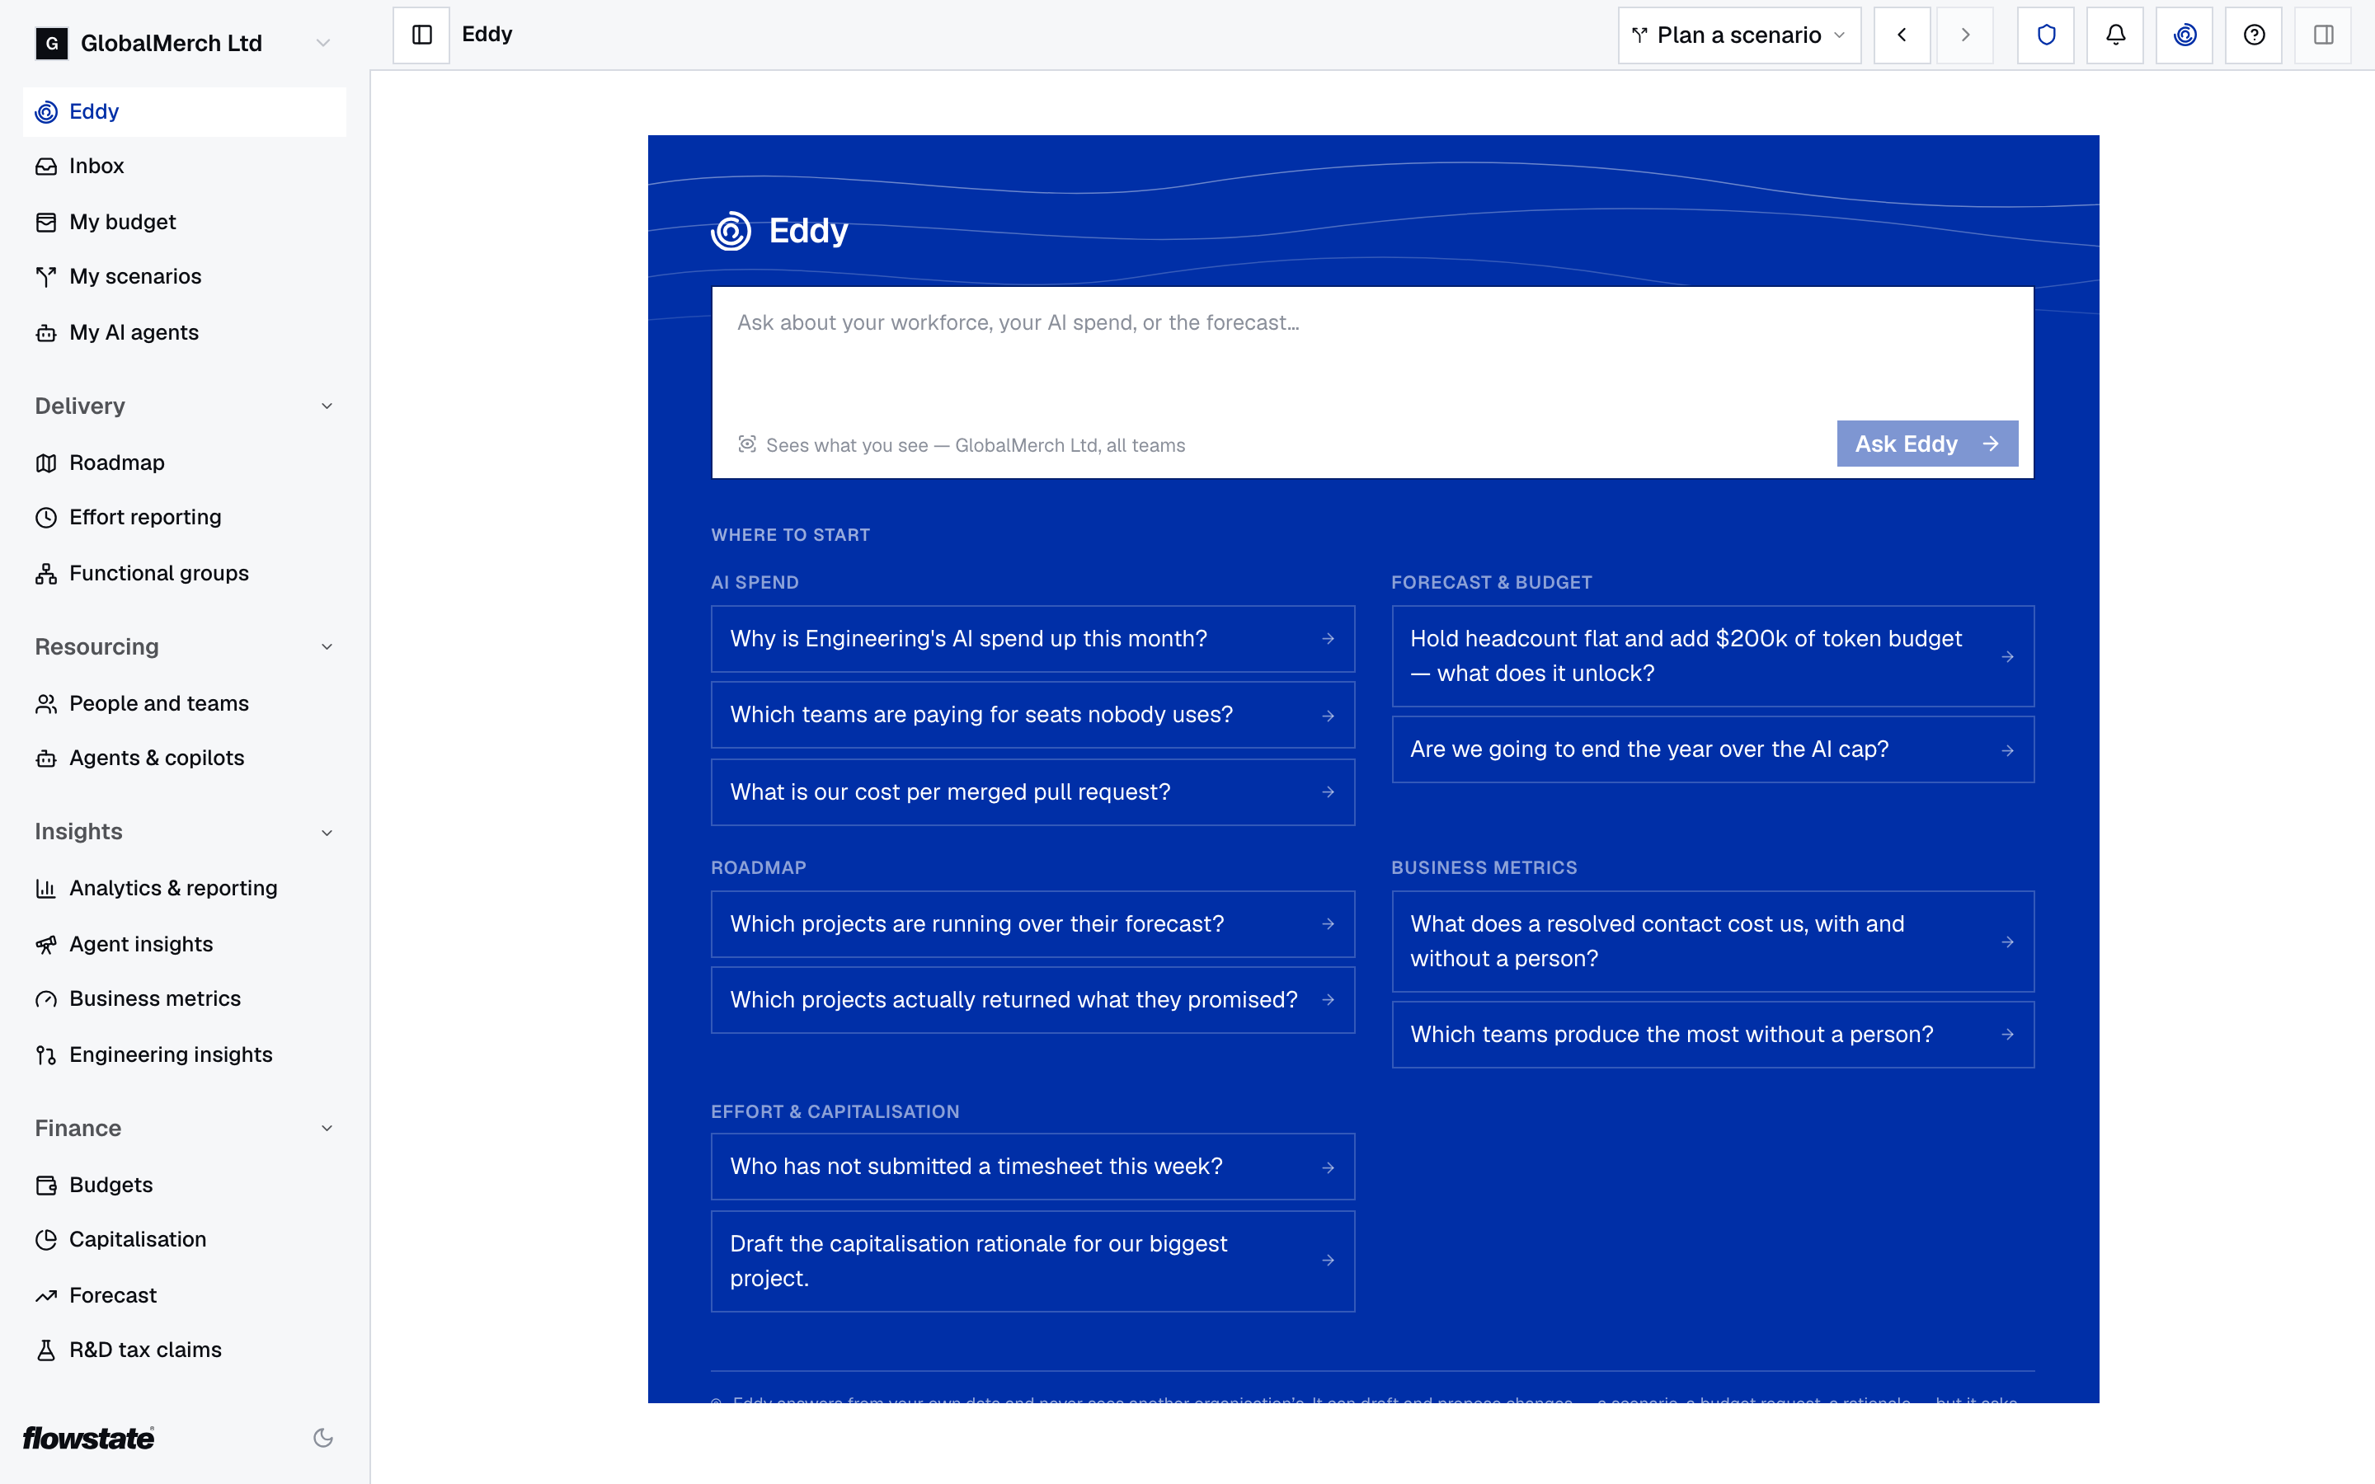Click the 'Sees what you see' context label

tap(962, 445)
